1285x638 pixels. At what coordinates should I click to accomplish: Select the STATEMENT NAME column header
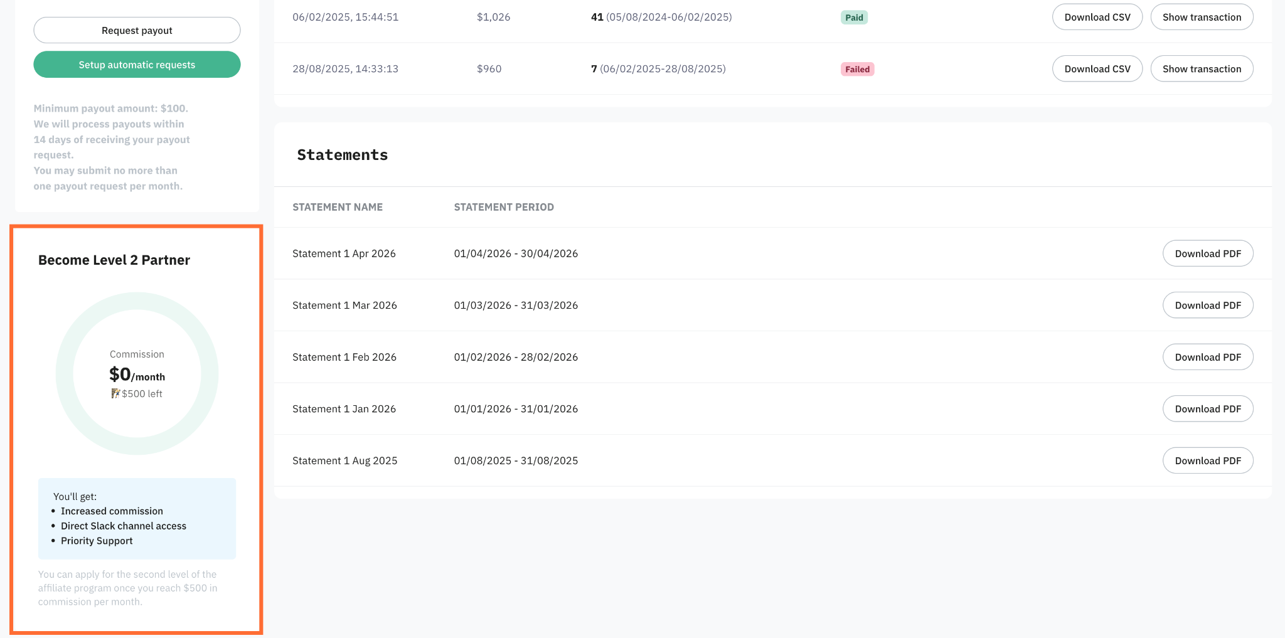point(338,207)
